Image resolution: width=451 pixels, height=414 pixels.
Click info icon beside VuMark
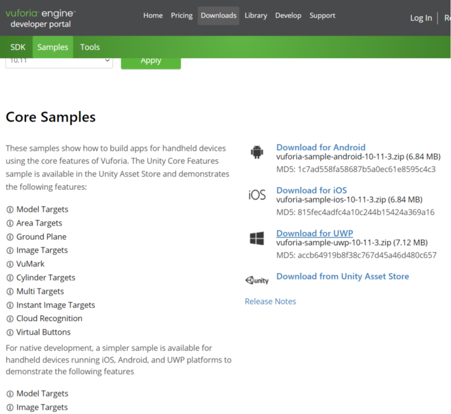(10, 264)
